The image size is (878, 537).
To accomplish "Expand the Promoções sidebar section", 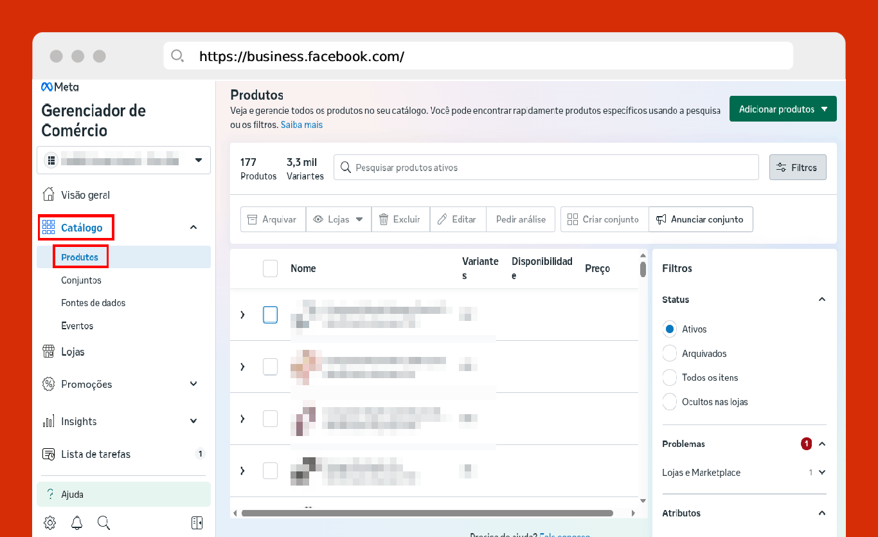I will coord(193,384).
